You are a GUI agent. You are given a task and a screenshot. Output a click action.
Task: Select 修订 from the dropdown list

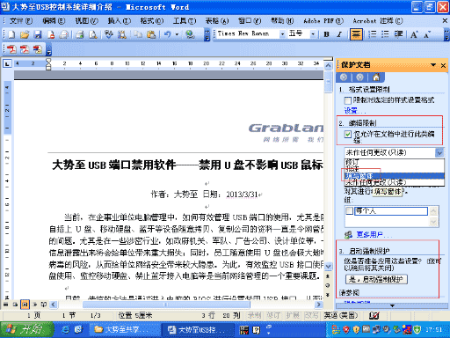tap(395, 162)
